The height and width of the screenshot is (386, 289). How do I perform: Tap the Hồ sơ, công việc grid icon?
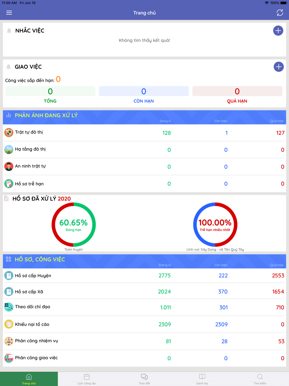point(9,259)
